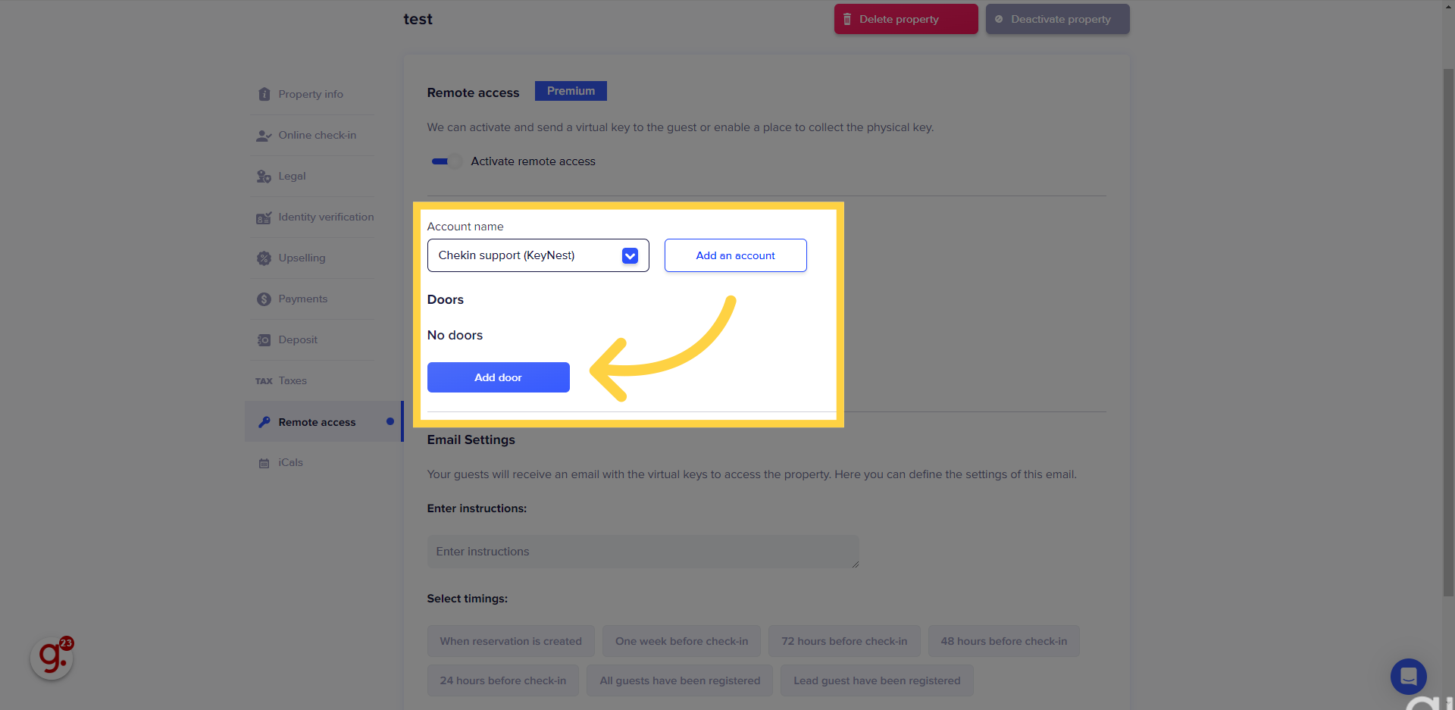Click the blue chevron on account selector
The image size is (1455, 710).
(x=630, y=256)
